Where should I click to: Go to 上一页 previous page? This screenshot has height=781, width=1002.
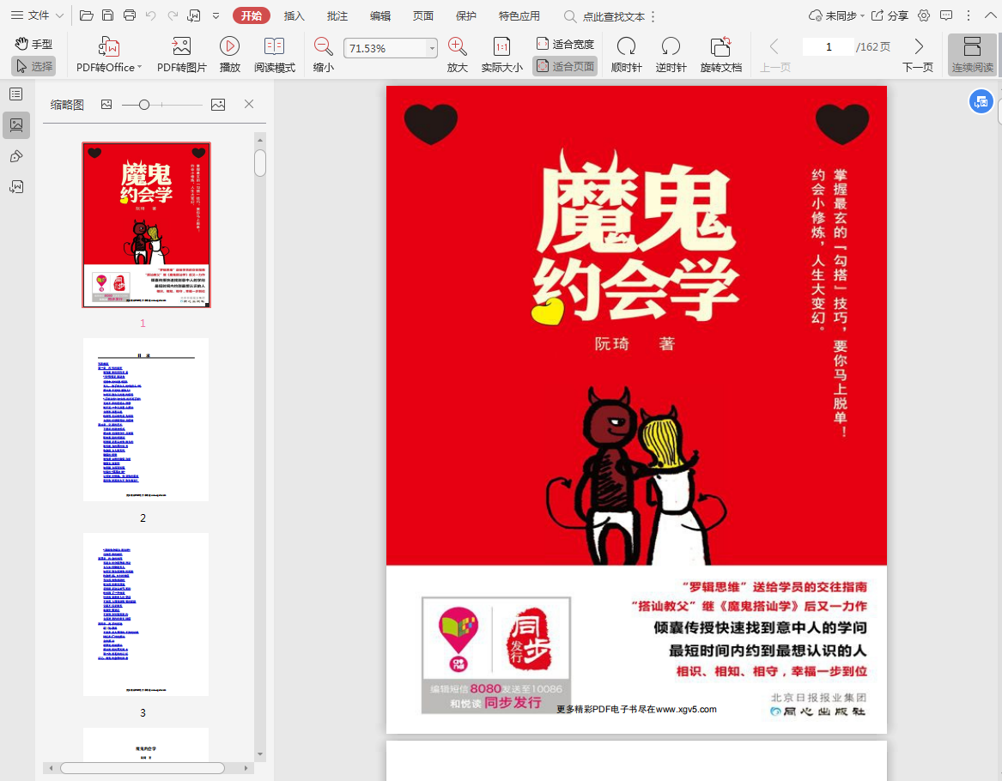pyautogui.click(x=774, y=54)
